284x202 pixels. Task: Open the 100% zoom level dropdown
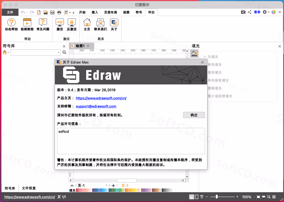click(254, 197)
